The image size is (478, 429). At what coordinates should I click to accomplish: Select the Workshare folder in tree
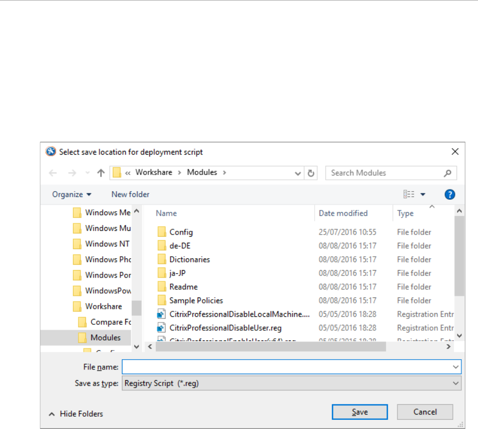(98, 306)
